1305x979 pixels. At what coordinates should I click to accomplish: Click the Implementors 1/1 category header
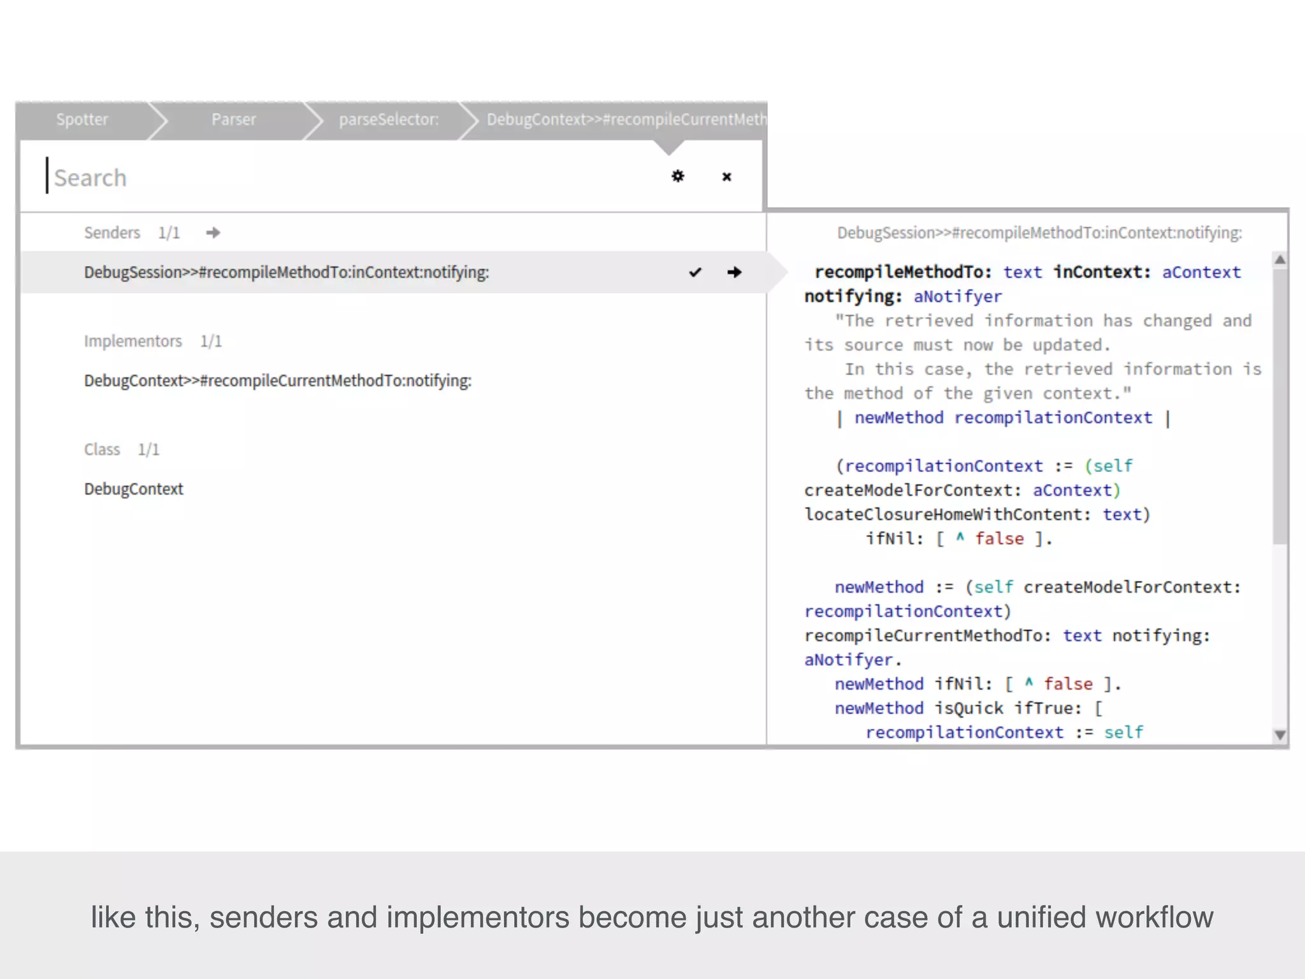click(x=153, y=341)
